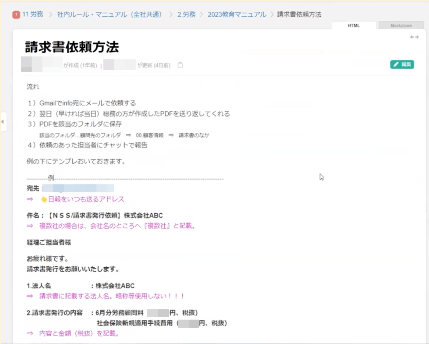The width and height of the screenshot is (429, 344).
Task: Click pink note 内容と金額（税抜）を記載
Action: (73, 333)
